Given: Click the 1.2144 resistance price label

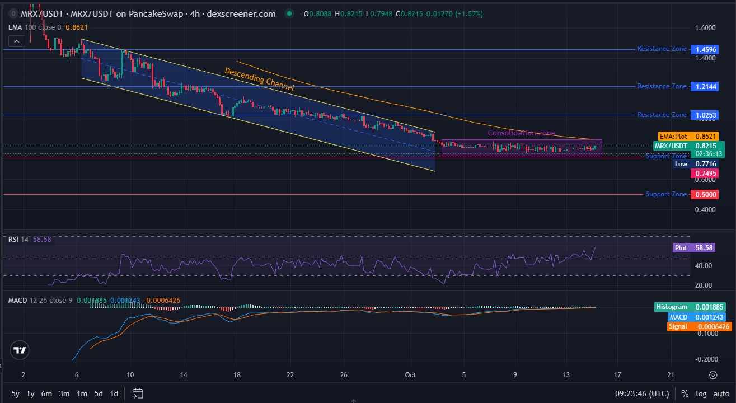Looking at the screenshot, I should click(706, 87).
